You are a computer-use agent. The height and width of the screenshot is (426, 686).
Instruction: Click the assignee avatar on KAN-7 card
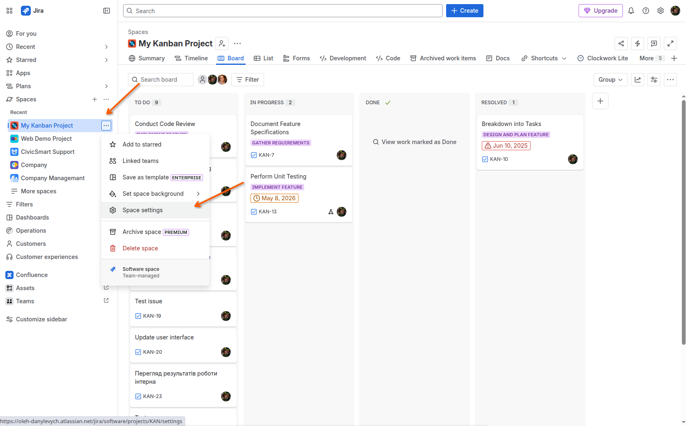click(342, 155)
